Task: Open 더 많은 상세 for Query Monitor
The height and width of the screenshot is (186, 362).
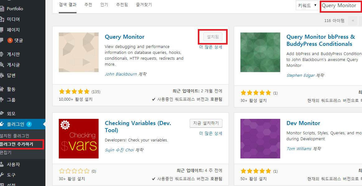Action: tap(211, 47)
